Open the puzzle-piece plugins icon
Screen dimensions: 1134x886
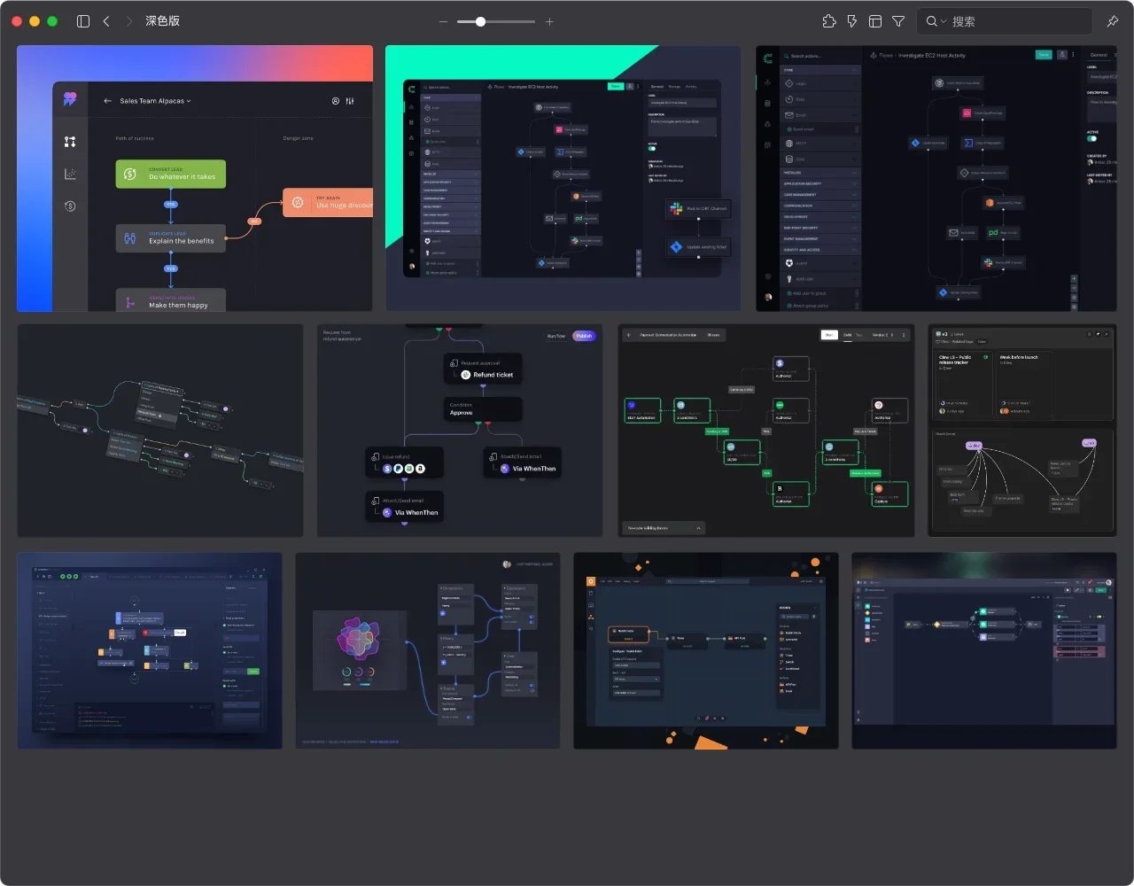coord(828,21)
